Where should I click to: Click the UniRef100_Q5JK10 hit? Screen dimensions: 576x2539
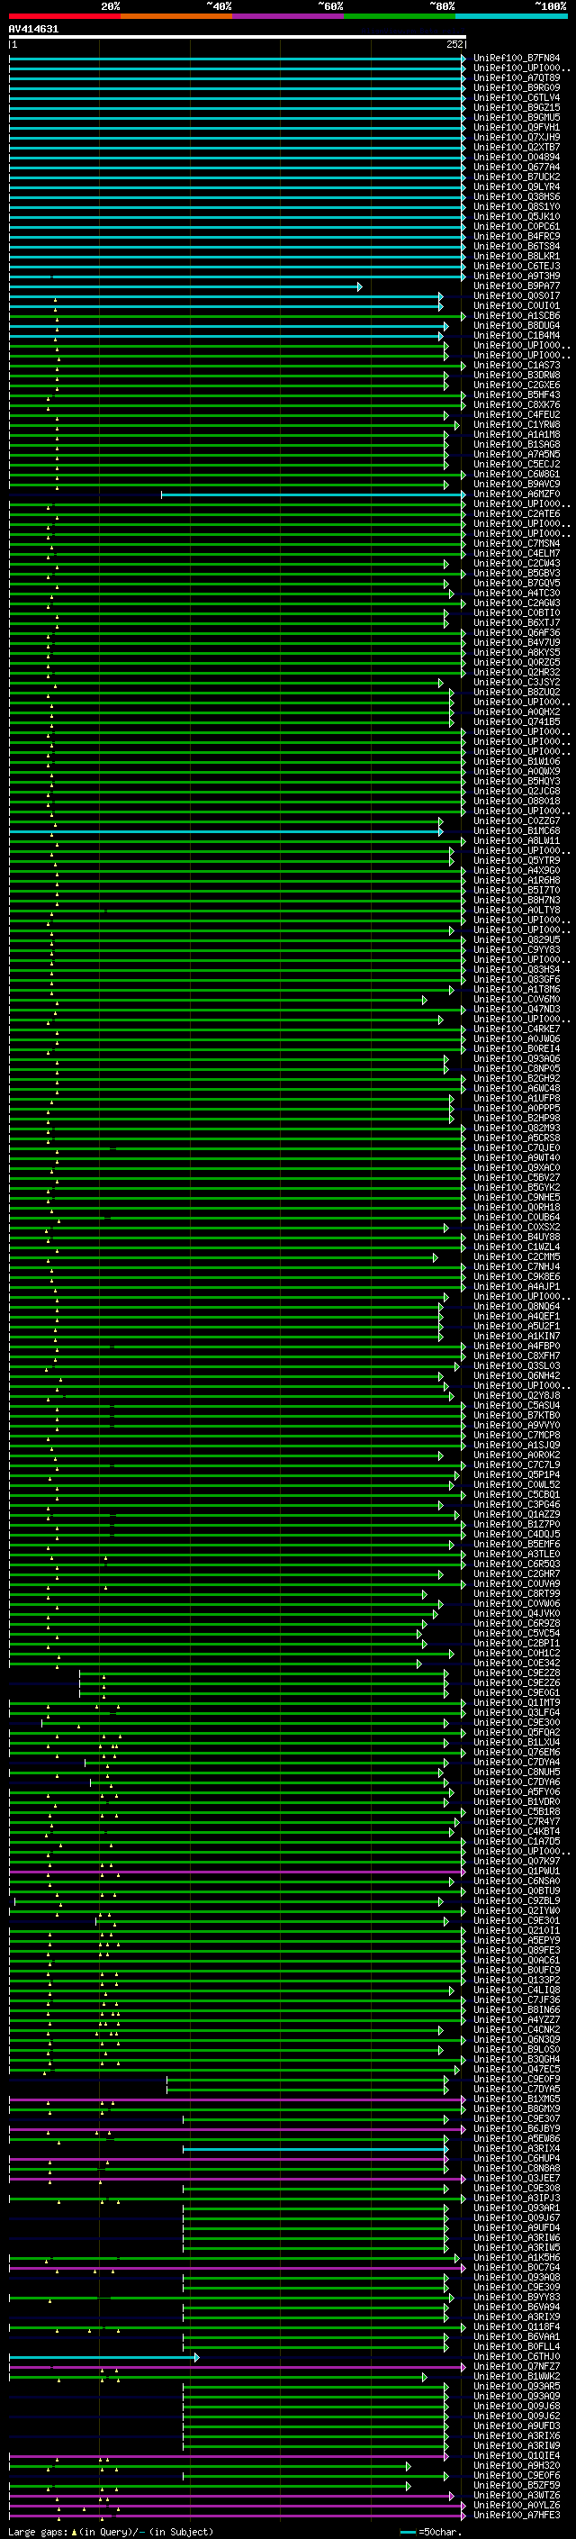coord(517,216)
